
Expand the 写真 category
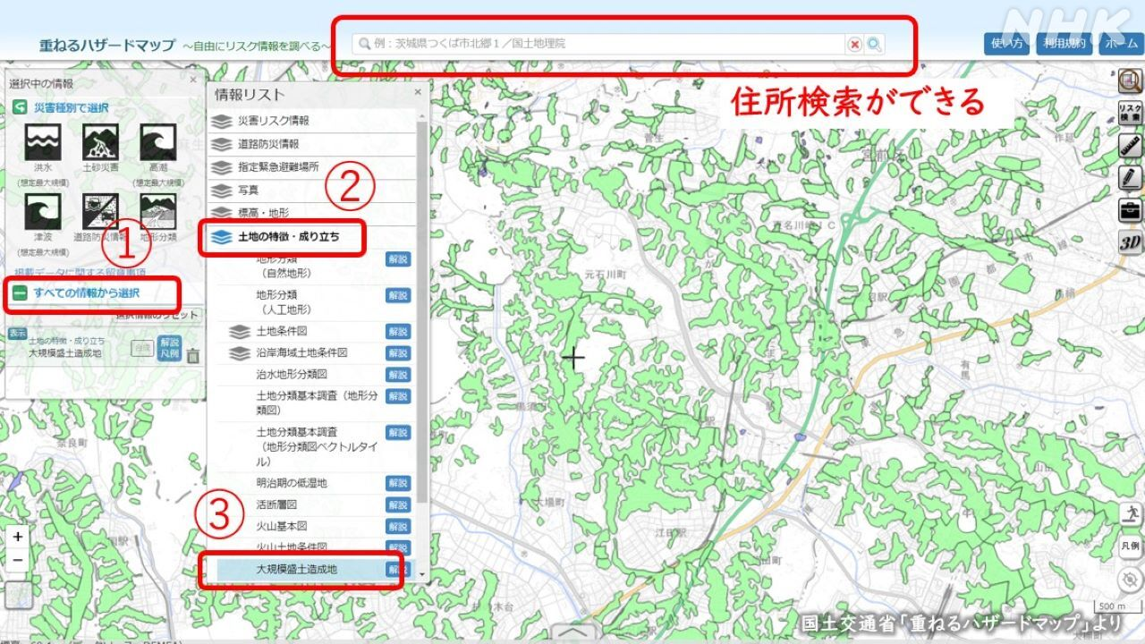313,191
